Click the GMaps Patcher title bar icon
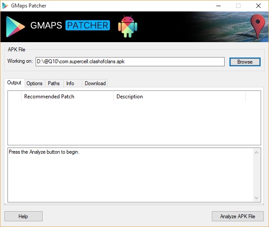The width and height of the screenshot is (269, 227). click(5, 6)
